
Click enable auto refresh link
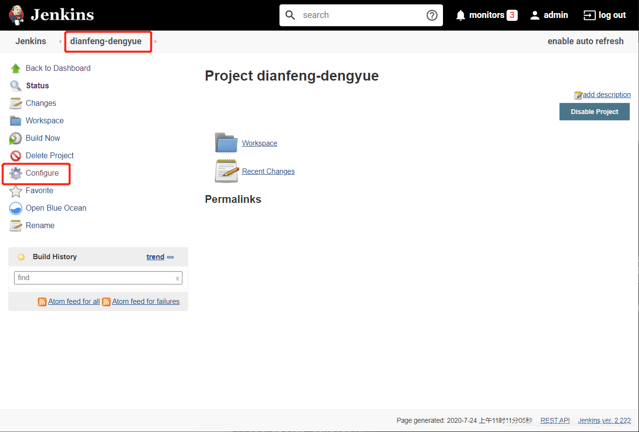(586, 41)
